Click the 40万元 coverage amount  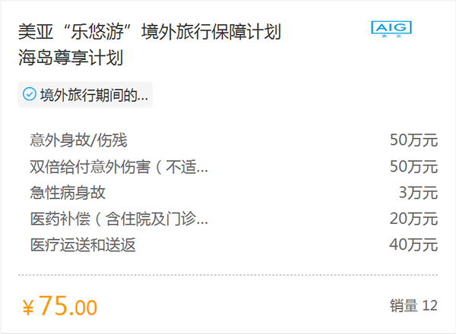414,245
